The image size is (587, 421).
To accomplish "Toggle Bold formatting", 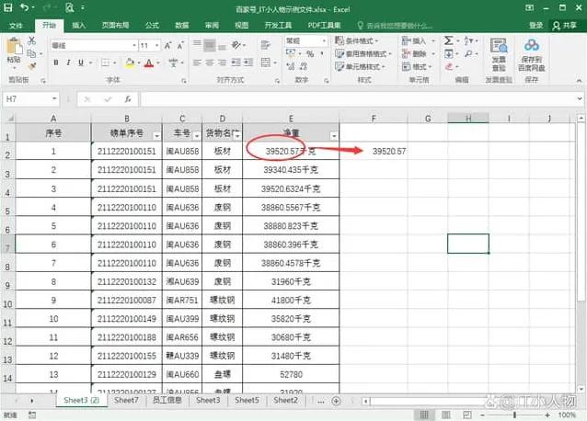I will [x=56, y=63].
